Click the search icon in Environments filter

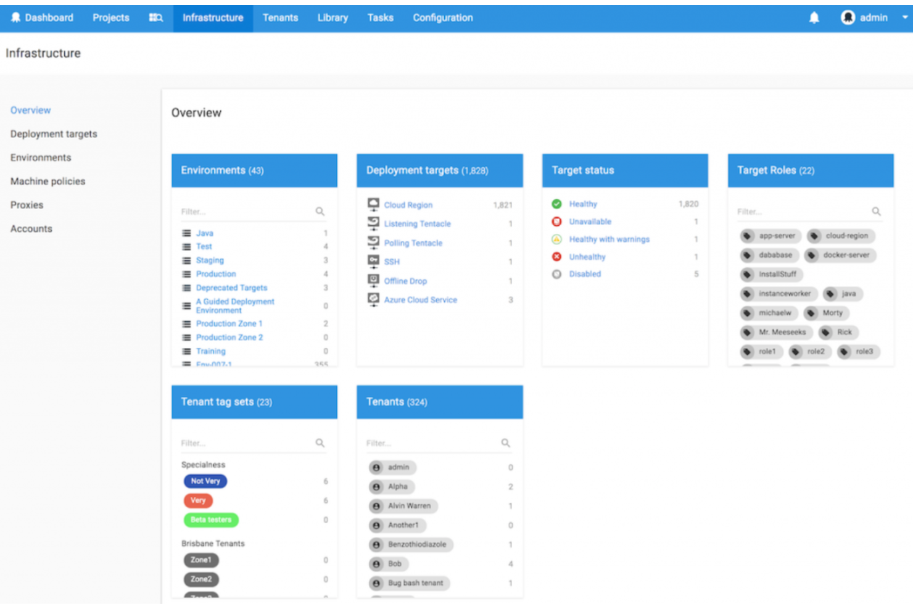[x=320, y=211]
